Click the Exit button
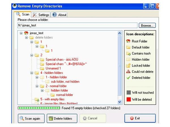This screenshot has width=170, height=127. (x=140, y=118)
